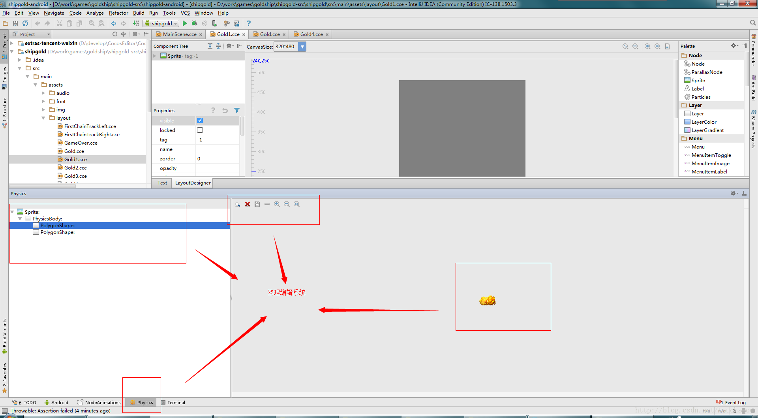The width and height of the screenshot is (758, 418).
Task: Expand all in Component Tree header
Action: click(x=210, y=46)
